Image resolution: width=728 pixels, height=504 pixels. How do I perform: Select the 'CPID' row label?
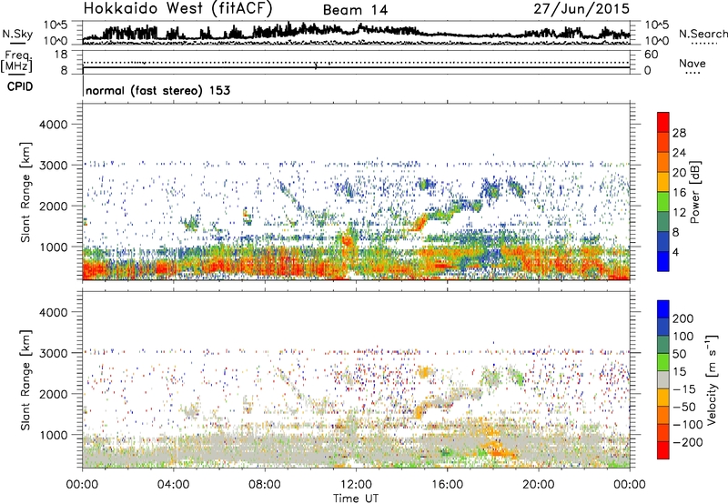[20, 86]
